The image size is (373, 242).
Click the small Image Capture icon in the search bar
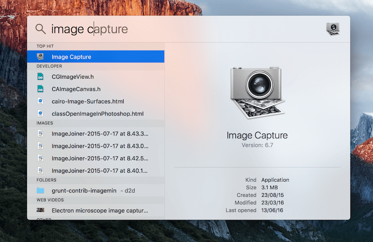[333, 29]
